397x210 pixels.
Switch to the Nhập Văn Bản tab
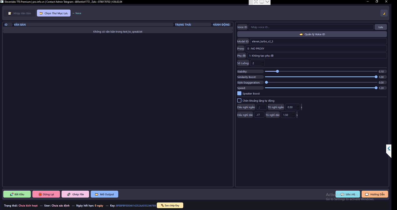coord(19,13)
